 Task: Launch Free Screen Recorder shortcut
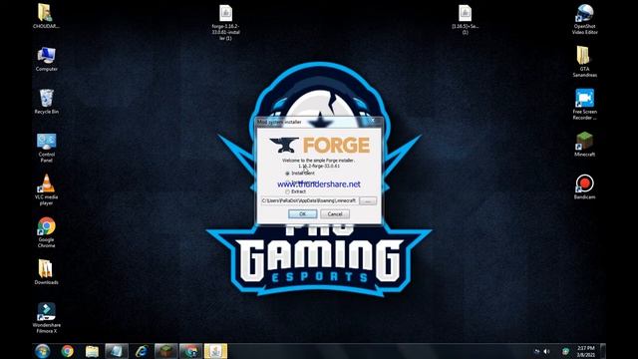(585, 104)
